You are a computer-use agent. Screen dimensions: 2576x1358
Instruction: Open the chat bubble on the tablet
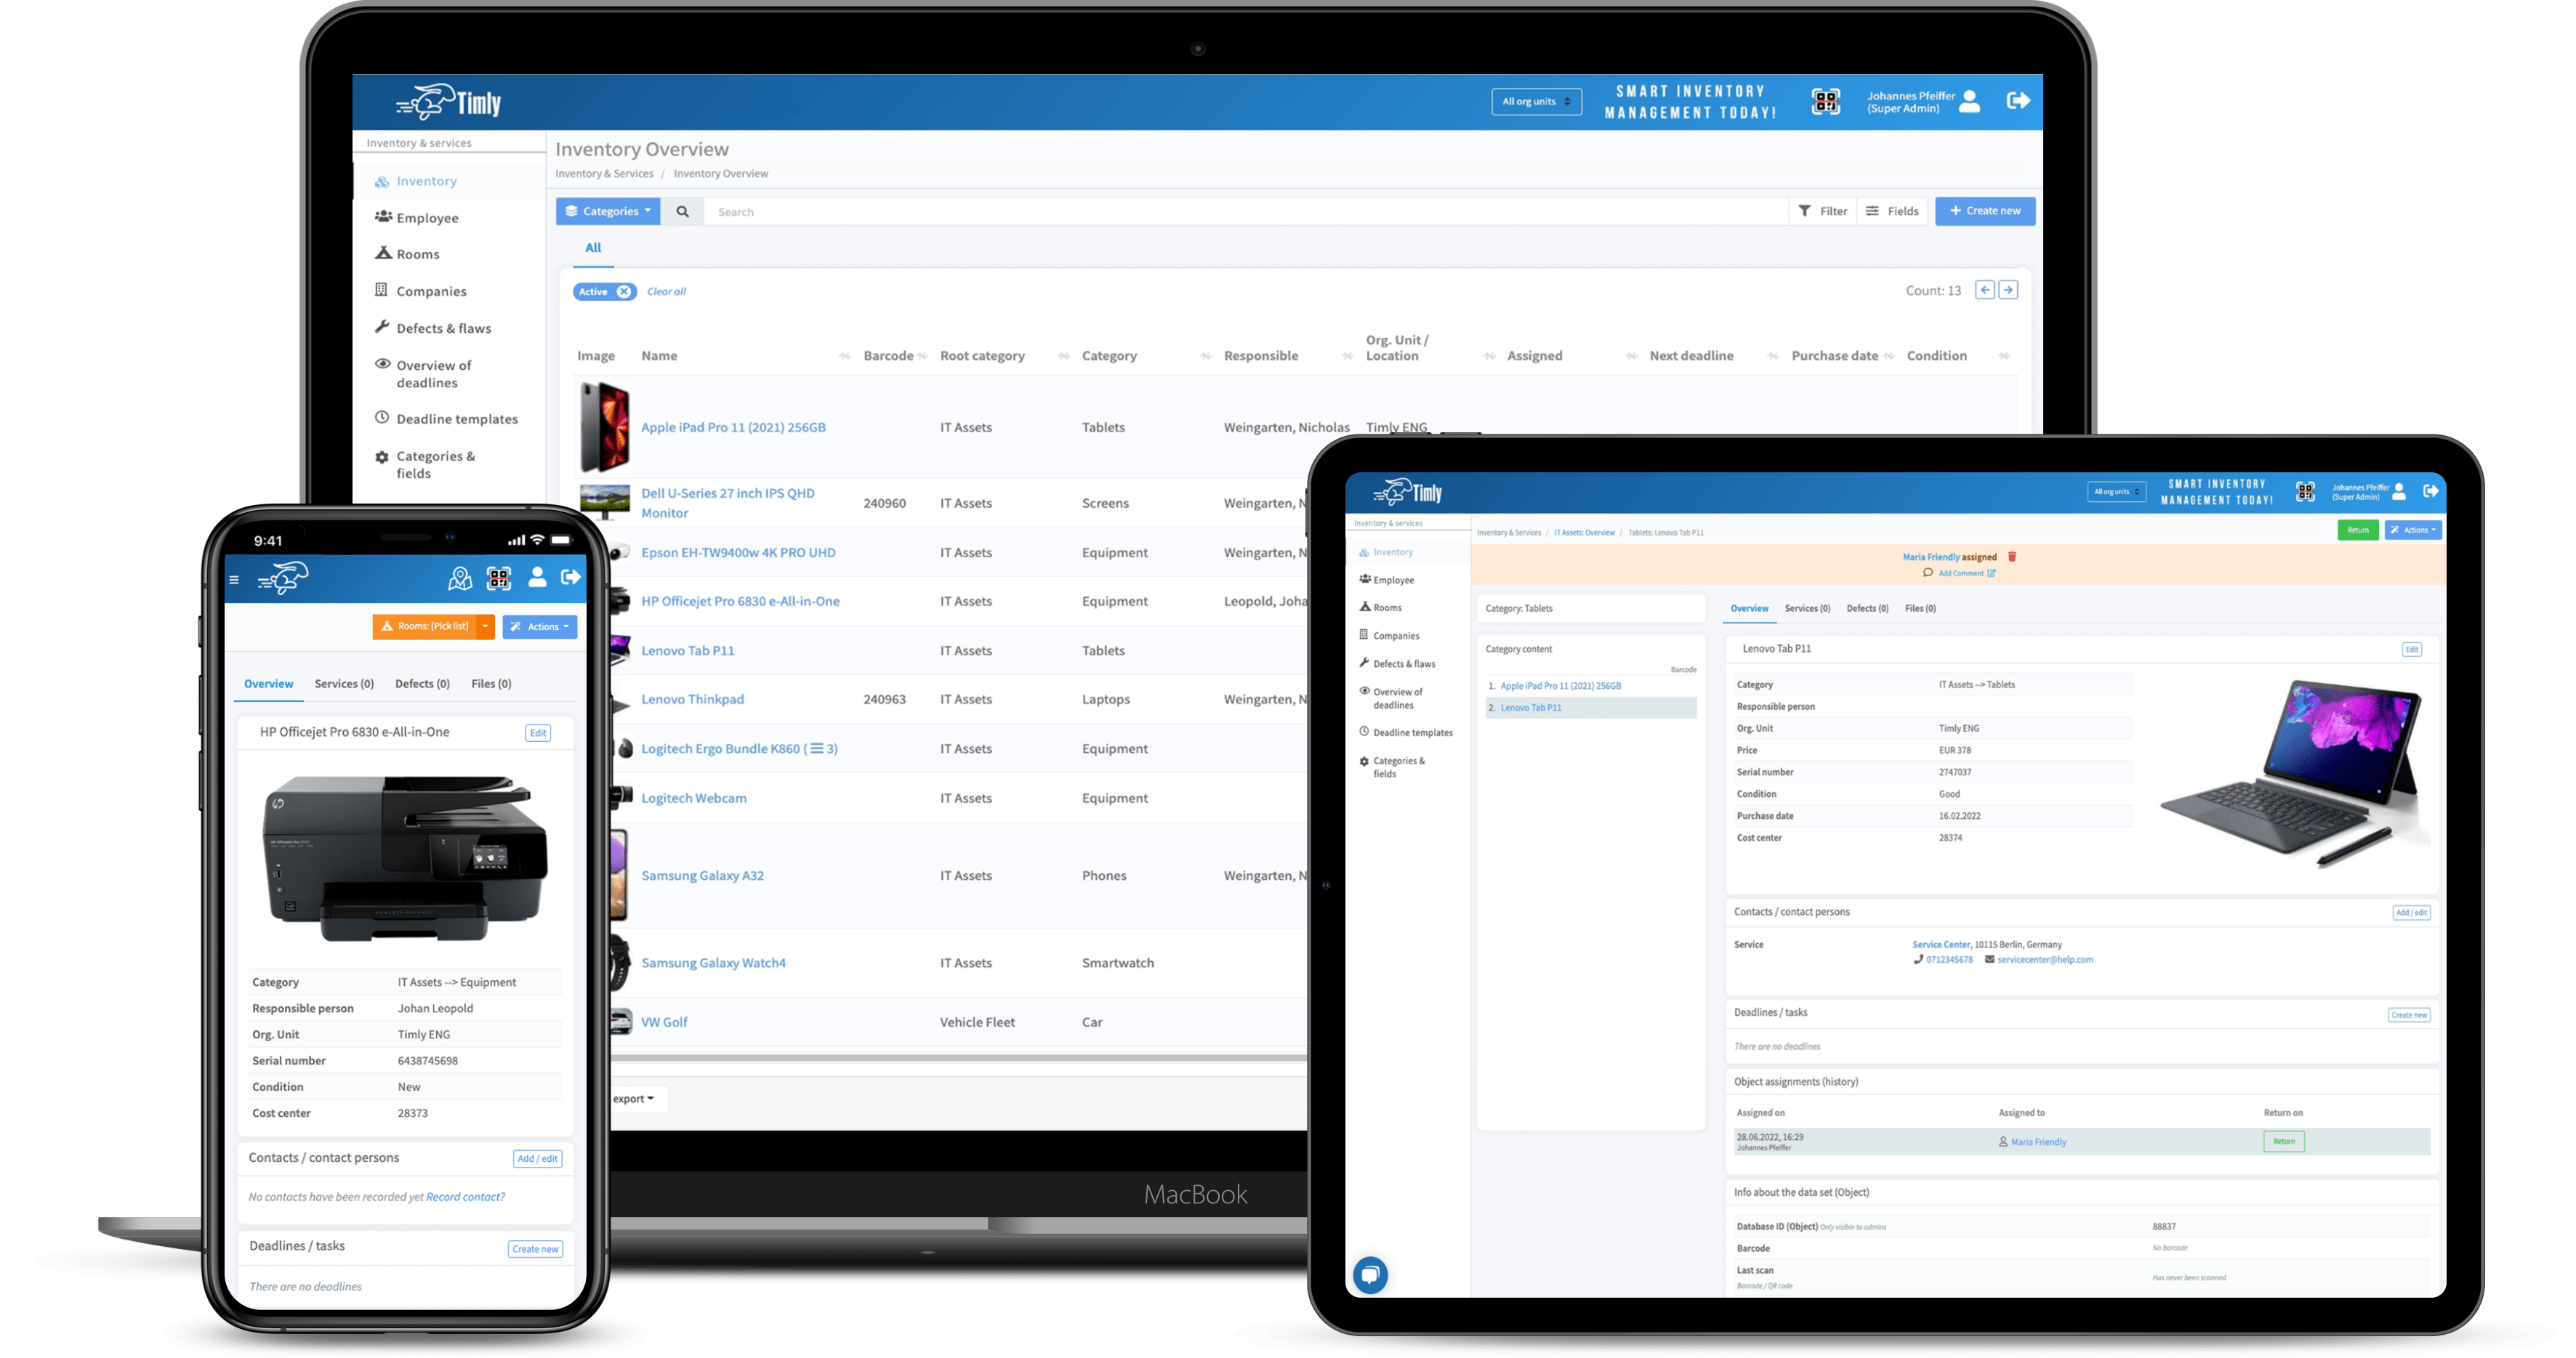click(1370, 1275)
